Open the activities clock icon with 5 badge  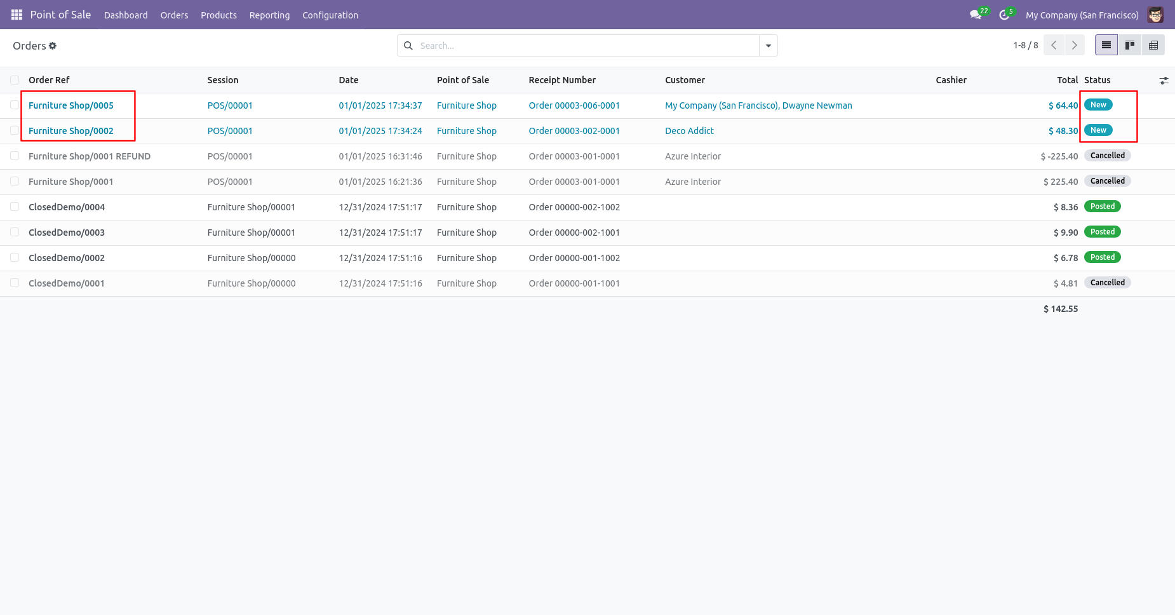tap(1004, 15)
